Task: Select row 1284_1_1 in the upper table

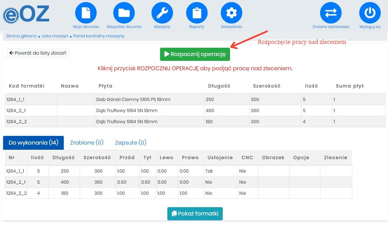Action: click(x=15, y=100)
